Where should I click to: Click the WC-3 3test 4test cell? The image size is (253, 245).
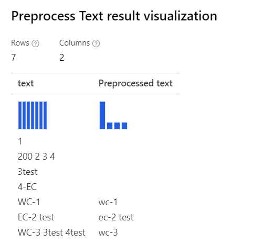[51, 232]
